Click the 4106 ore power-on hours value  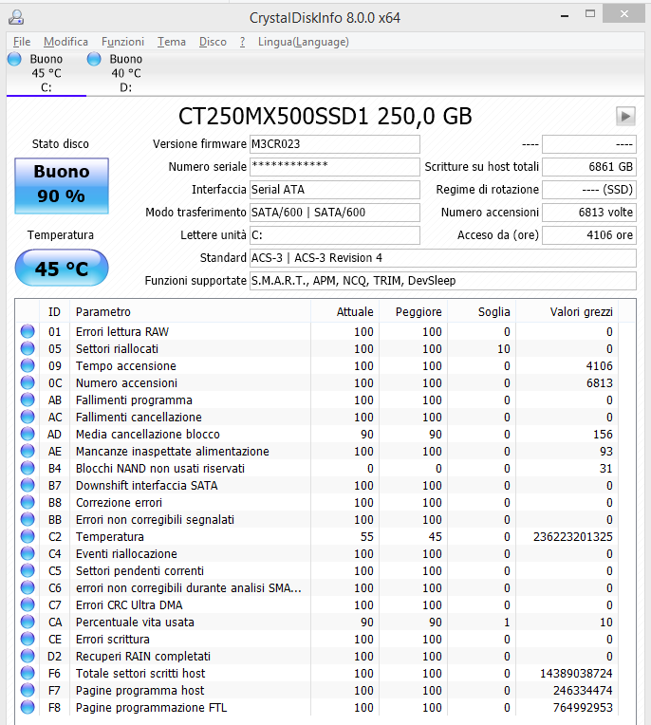(589, 235)
